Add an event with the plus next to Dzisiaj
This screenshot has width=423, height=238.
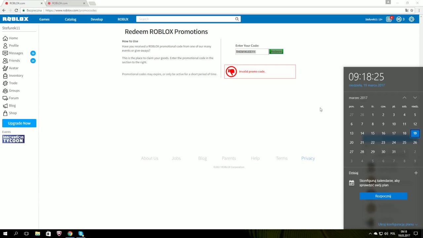coord(416,173)
